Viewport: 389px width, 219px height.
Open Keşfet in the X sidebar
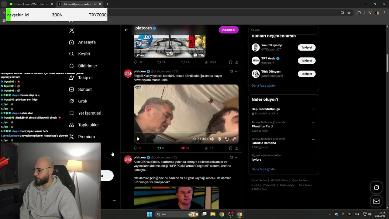coord(80,54)
